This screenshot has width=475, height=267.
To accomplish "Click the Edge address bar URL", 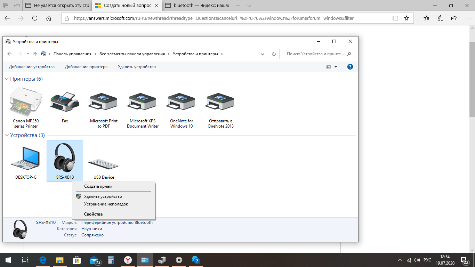I will pyautogui.click(x=215, y=18).
